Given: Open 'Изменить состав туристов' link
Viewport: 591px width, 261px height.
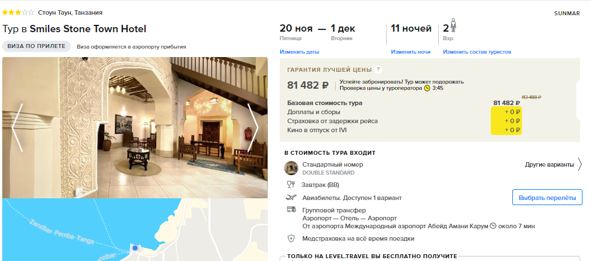Looking at the screenshot, I should point(477,52).
